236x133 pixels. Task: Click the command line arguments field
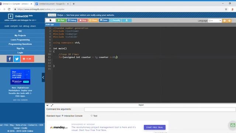tap(160, 109)
